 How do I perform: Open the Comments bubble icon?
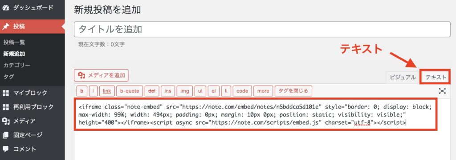(6, 149)
